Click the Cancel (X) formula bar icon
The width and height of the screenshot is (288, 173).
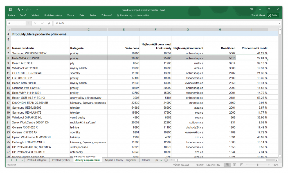tap(35, 24)
